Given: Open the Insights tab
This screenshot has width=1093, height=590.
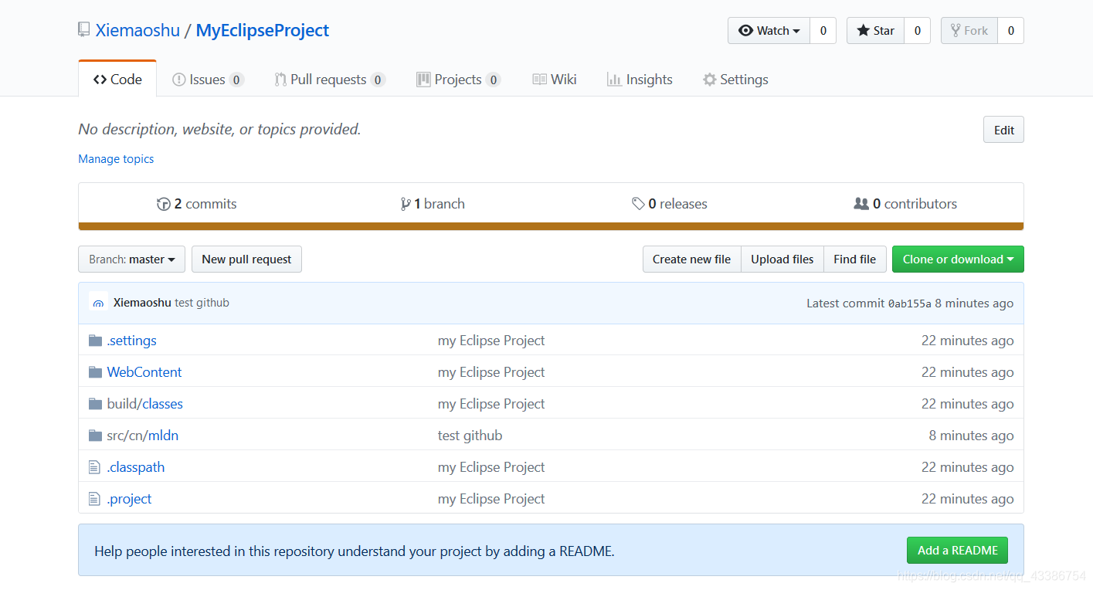Looking at the screenshot, I should click(x=640, y=80).
